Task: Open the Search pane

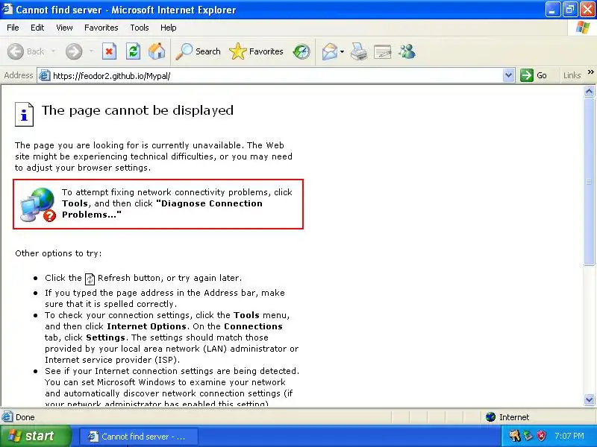Action: click(x=198, y=51)
